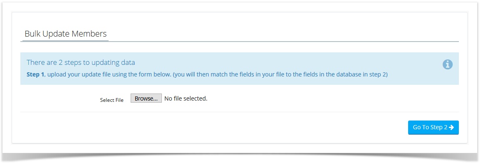Select the Bulk Update Members tab heading
The width and height of the screenshot is (483, 165).
[x=66, y=34]
